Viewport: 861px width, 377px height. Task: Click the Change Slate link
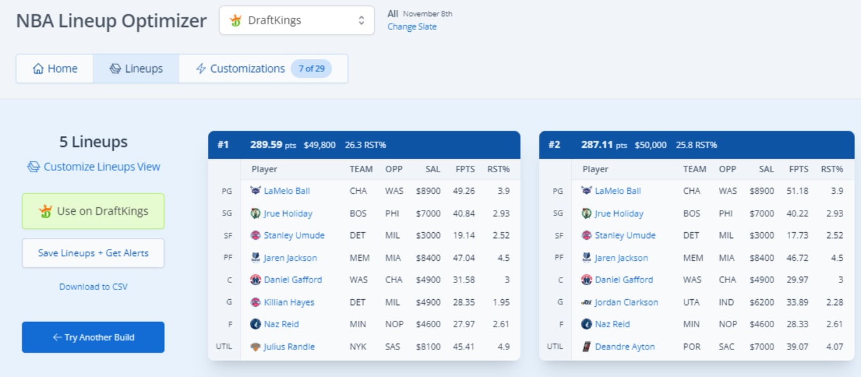click(412, 27)
